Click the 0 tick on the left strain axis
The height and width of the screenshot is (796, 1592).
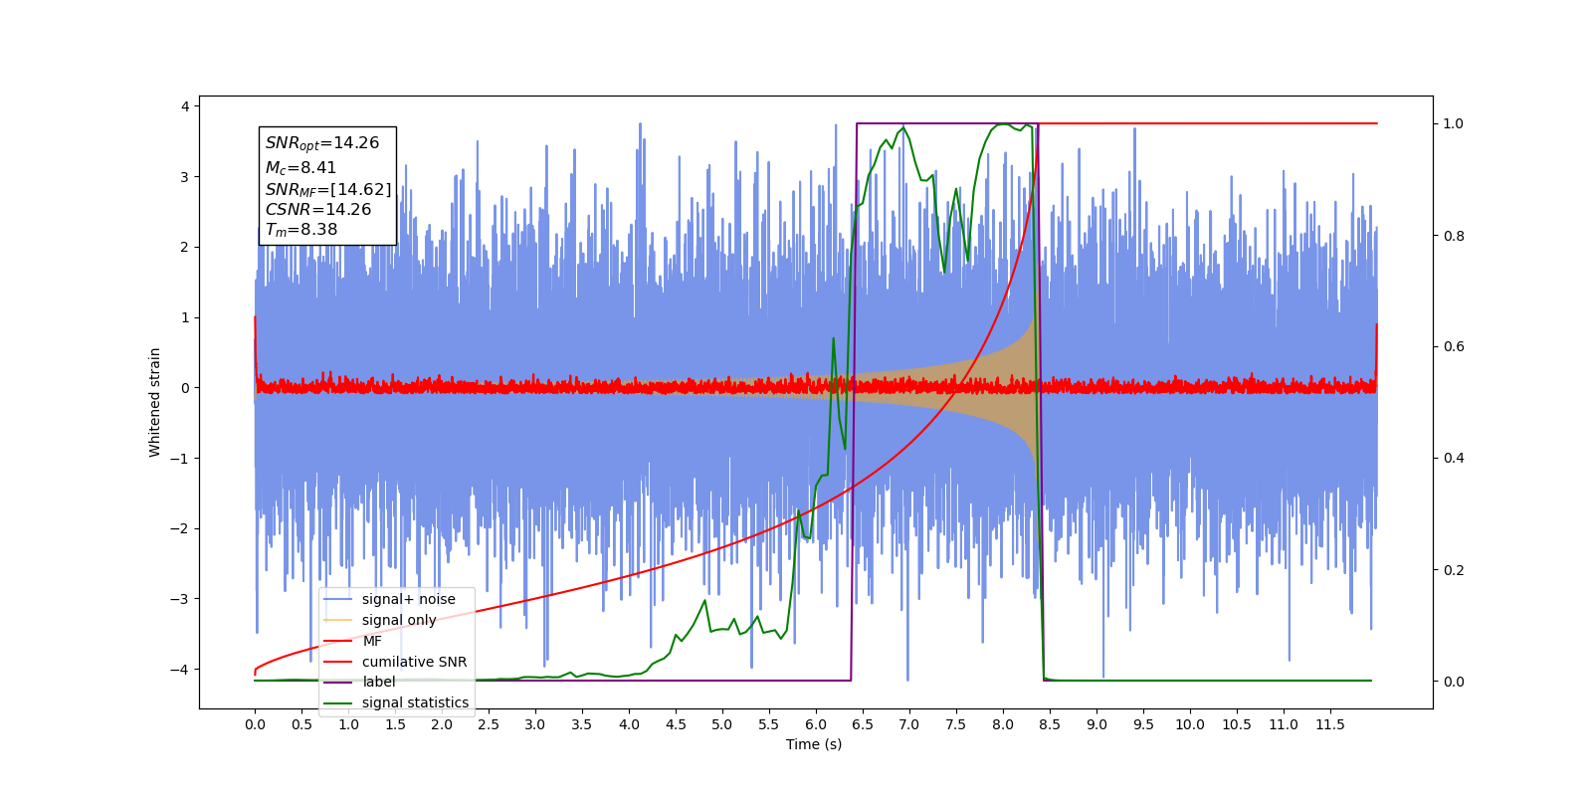tap(184, 388)
